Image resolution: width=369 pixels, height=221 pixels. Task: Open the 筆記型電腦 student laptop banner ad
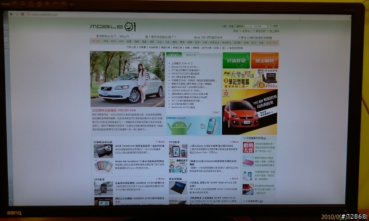(250, 79)
